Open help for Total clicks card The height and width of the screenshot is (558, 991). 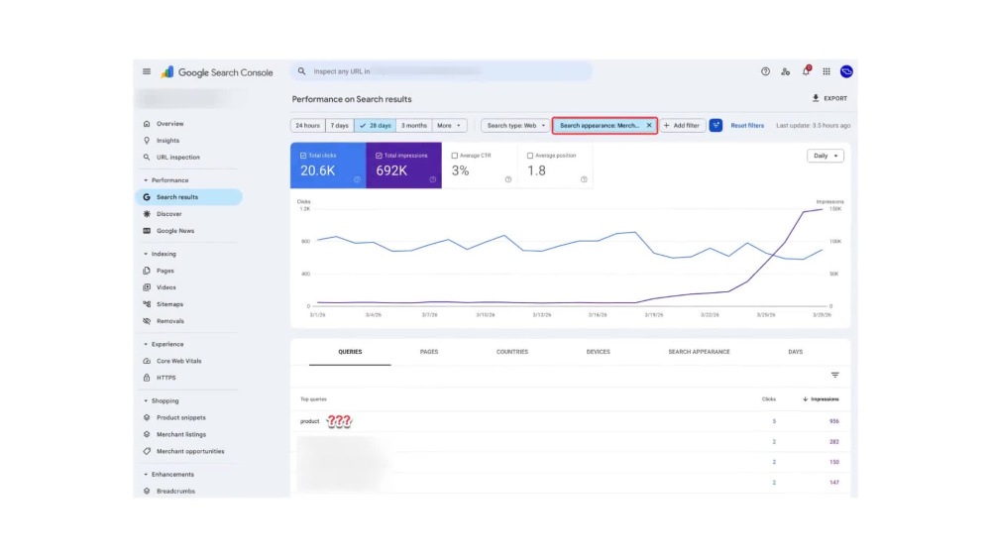click(357, 179)
